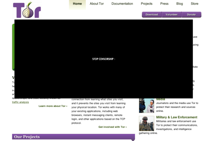Open Military & Law Enforcement heading link
Viewport: 220px width, 141px height.
[177, 117]
